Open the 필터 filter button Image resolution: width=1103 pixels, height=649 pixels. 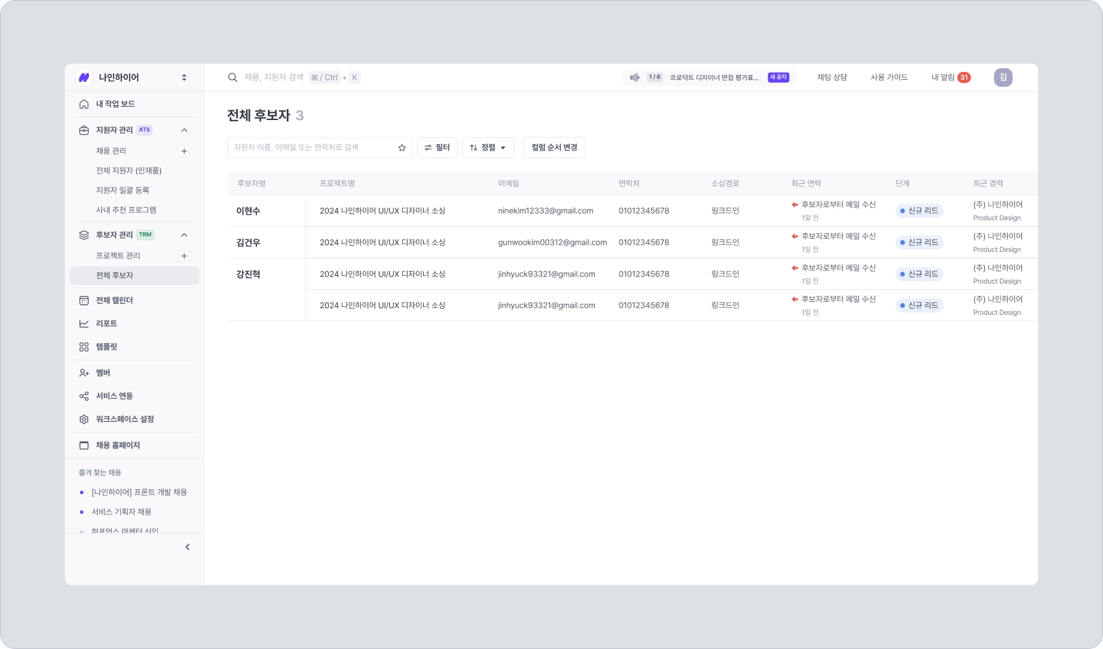pyautogui.click(x=437, y=147)
